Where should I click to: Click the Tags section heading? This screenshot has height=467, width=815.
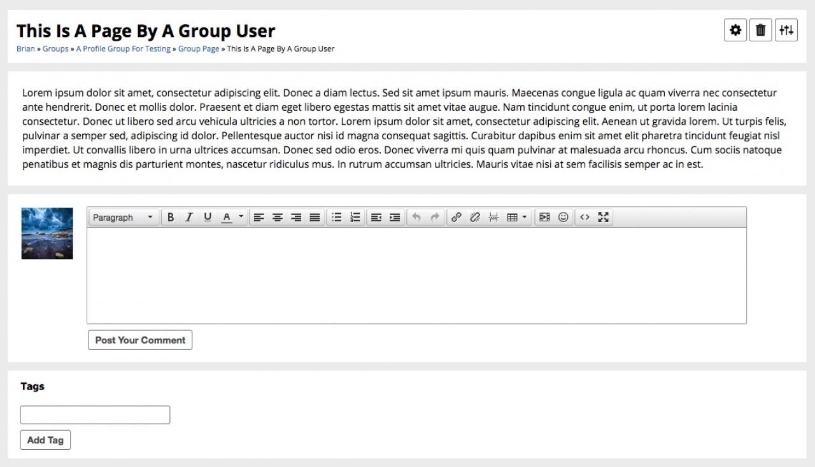(x=32, y=386)
